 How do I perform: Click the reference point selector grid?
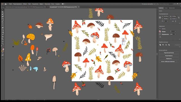click(x=160, y=18)
